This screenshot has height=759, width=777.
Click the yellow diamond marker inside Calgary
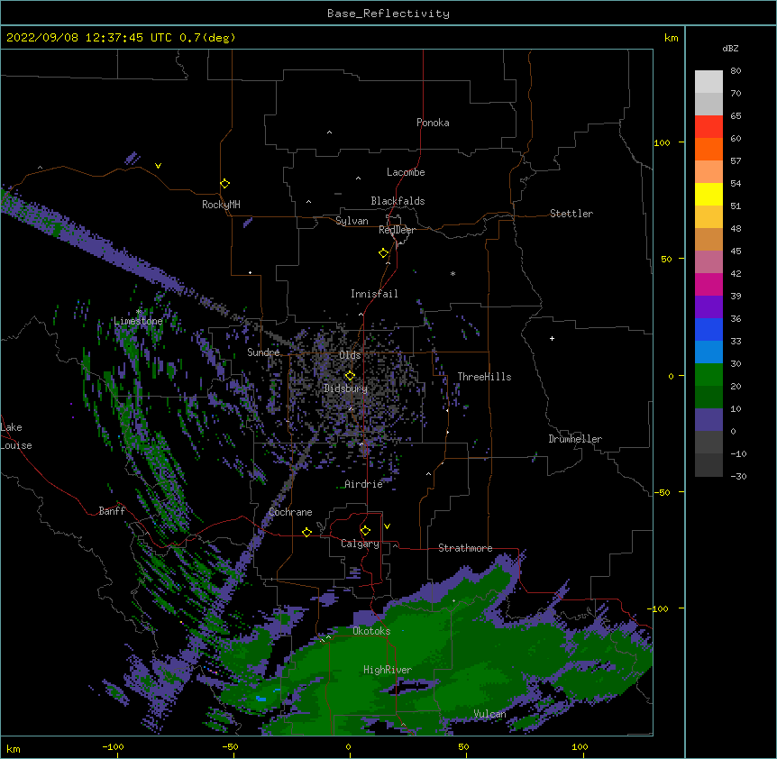click(365, 531)
